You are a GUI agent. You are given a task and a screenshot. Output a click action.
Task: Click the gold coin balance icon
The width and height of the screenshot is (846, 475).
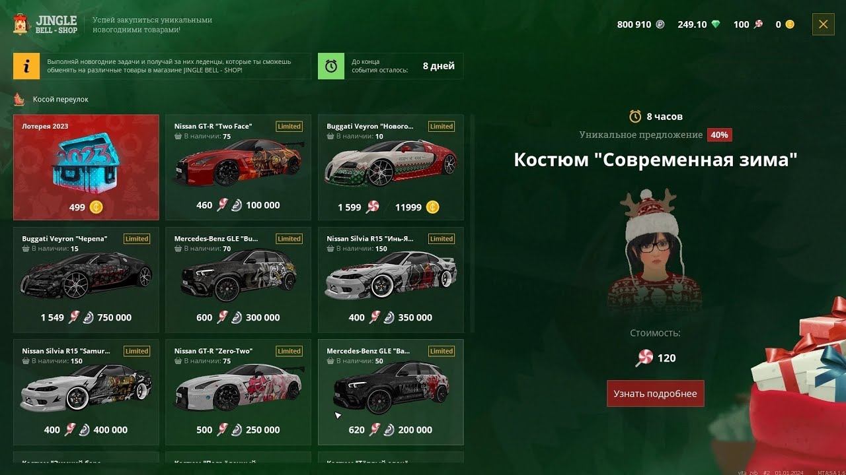(789, 24)
